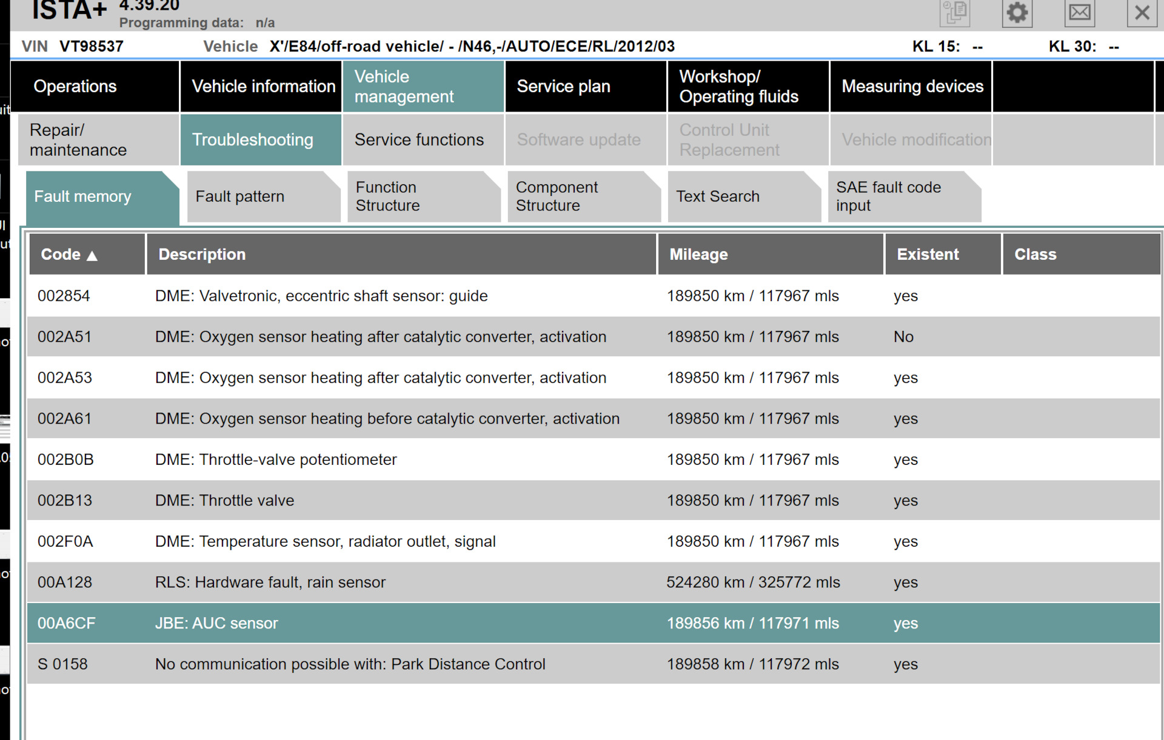Viewport: 1164px width, 740px height.
Task: Click the operations history documents icon
Action: click(x=955, y=13)
